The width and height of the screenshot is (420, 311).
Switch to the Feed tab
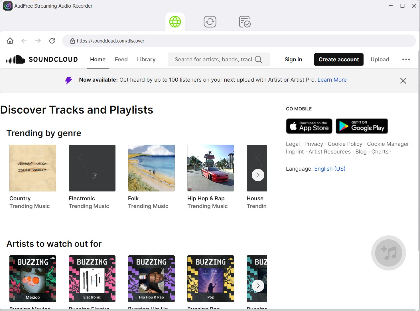point(121,59)
